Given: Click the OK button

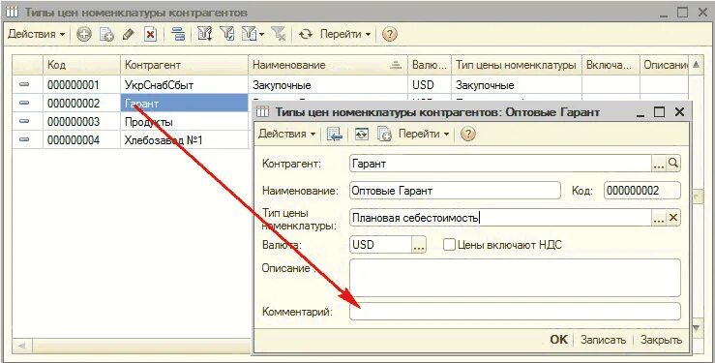Looking at the screenshot, I should coord(558,340).
